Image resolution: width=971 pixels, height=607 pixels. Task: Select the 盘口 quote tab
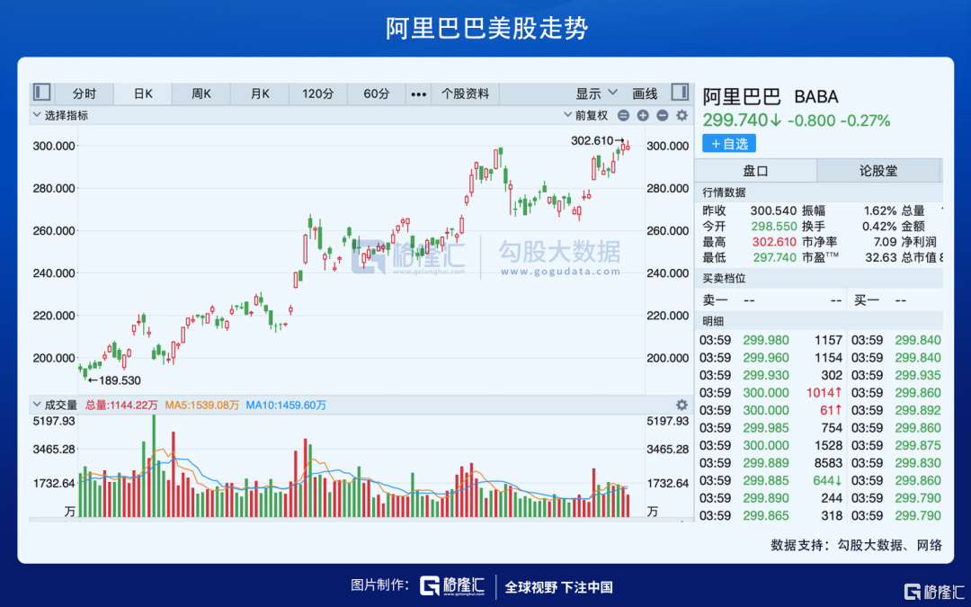point(755,171)
